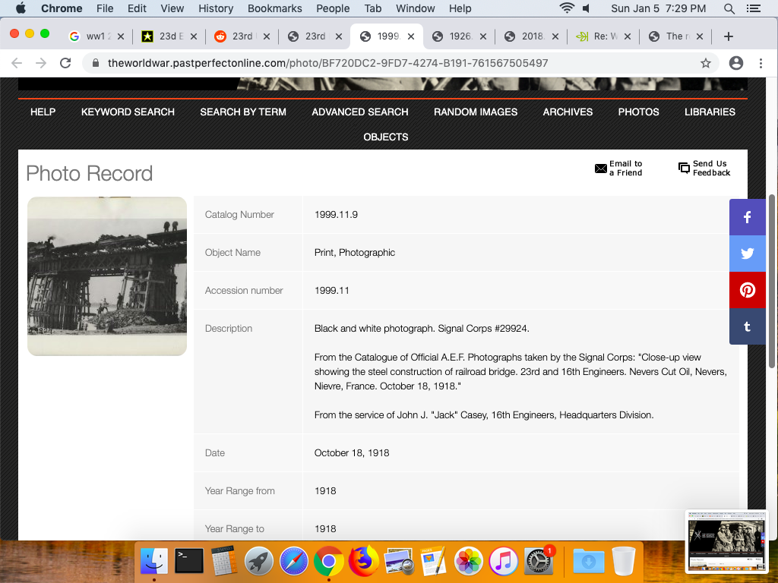
Task: Open the Keyword Search page
Action: tap(128, 112)
